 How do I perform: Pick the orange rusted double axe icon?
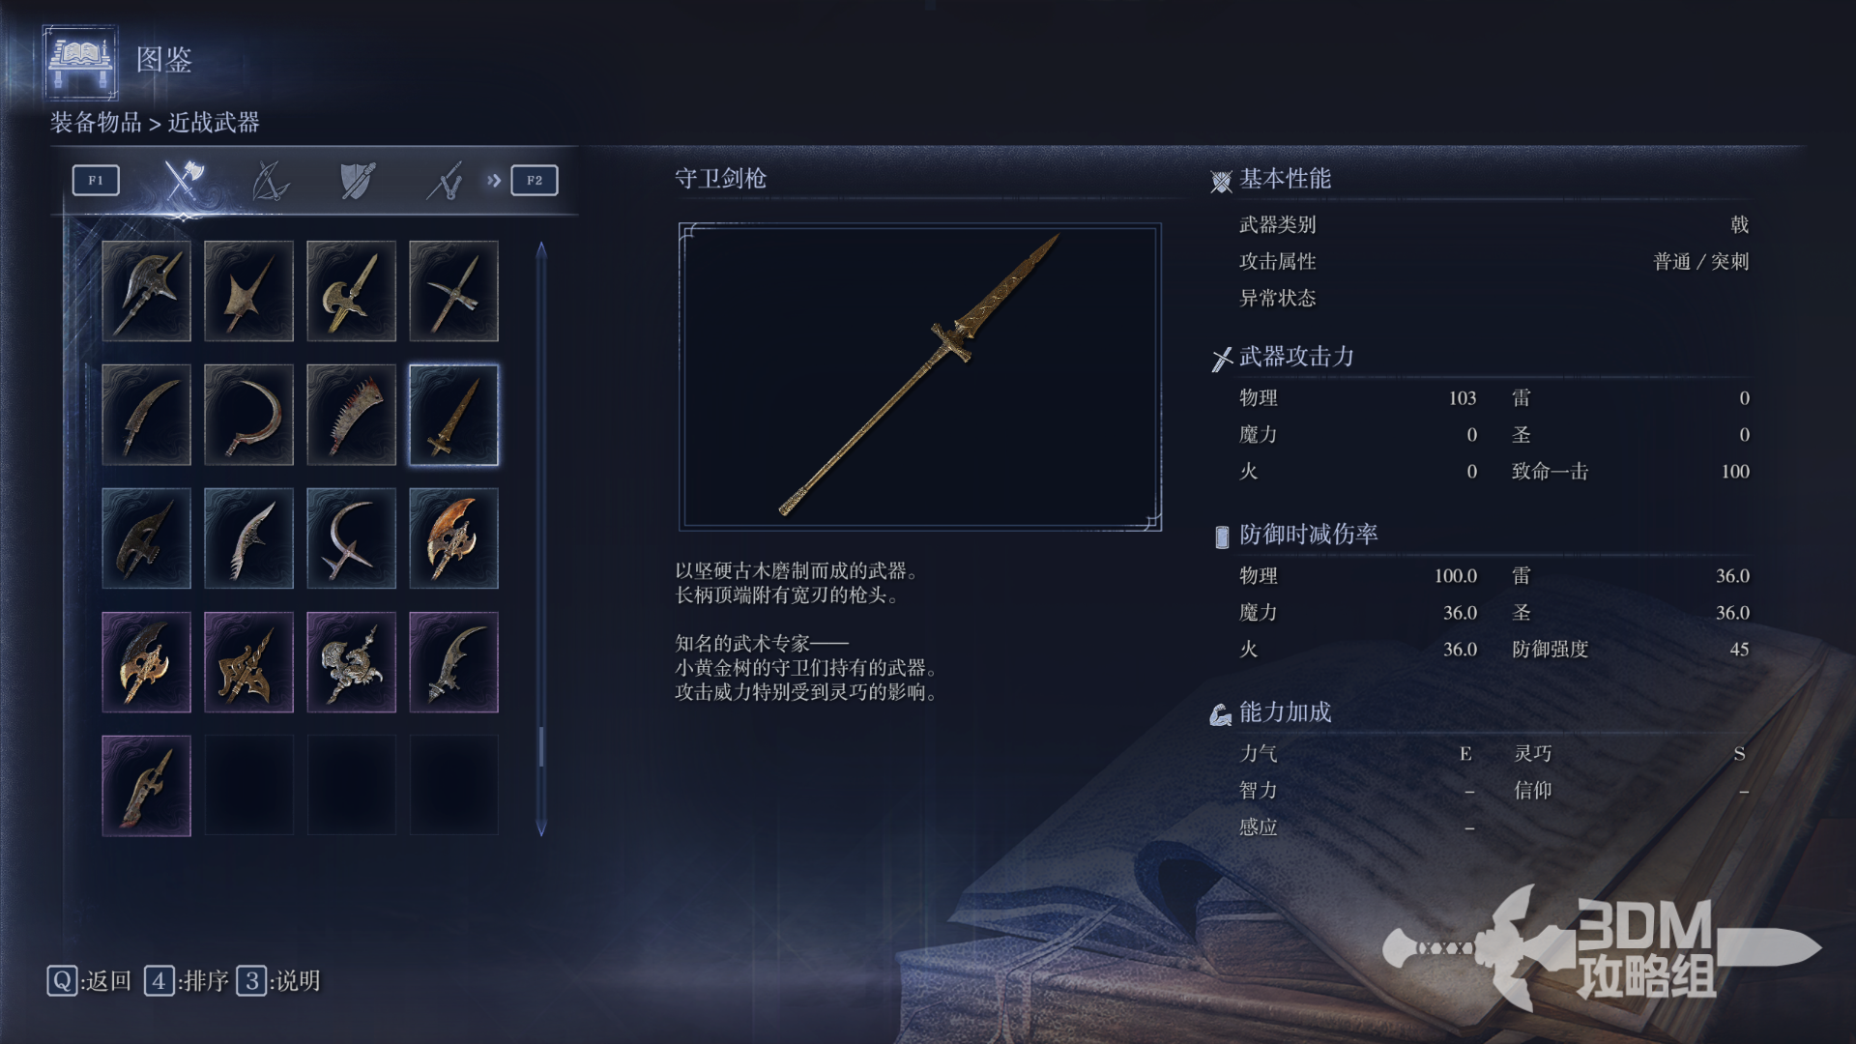coord(453,538)
